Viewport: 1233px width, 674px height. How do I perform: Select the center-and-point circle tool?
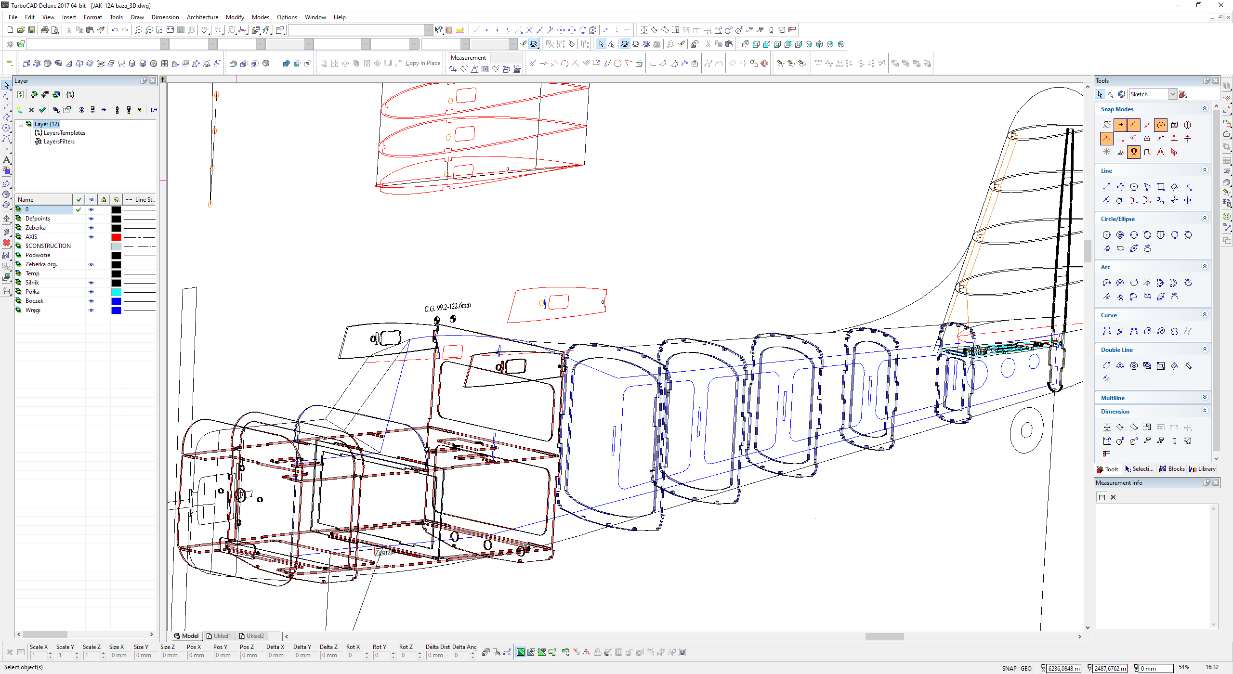click(1106, 235)
